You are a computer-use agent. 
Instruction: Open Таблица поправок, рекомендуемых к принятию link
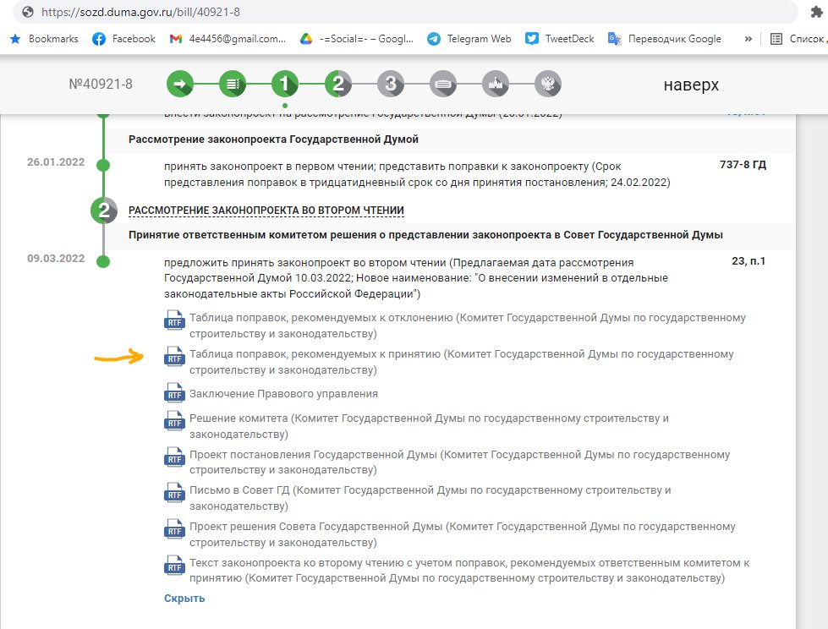coord(462,362)
